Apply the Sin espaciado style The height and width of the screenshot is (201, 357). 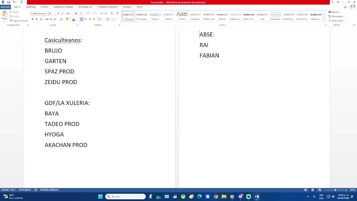[142, 16]
